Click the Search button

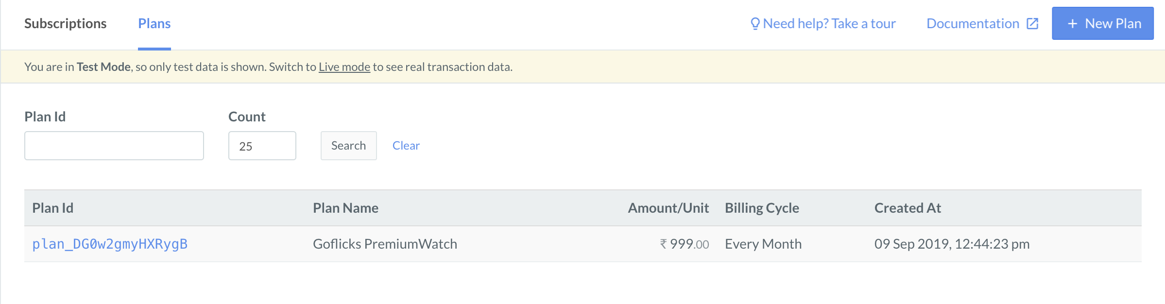point(348,146)
